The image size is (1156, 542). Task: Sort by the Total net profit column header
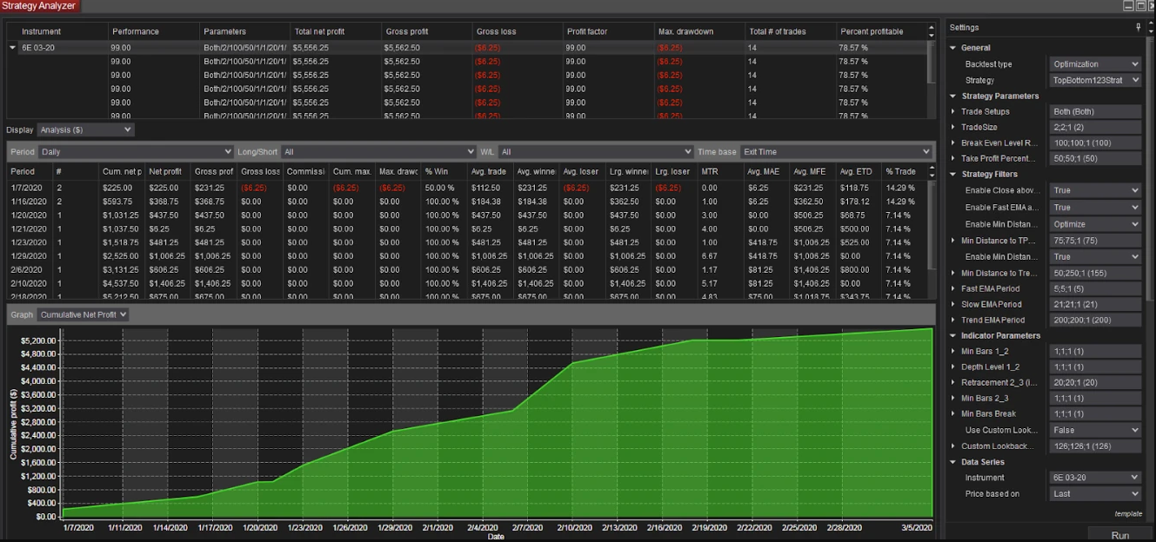pos(335,32)
